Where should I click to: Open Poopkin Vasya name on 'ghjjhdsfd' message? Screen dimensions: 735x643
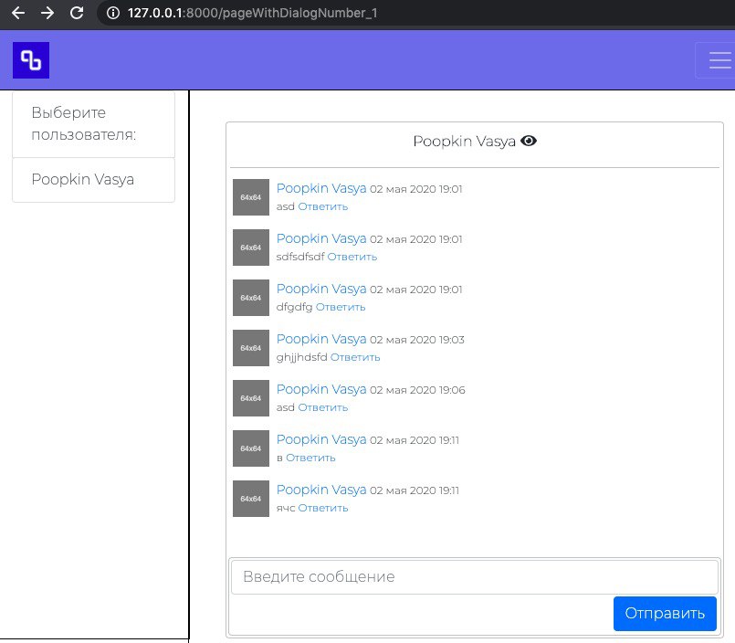pyautogui.click(x=321, y=339)
